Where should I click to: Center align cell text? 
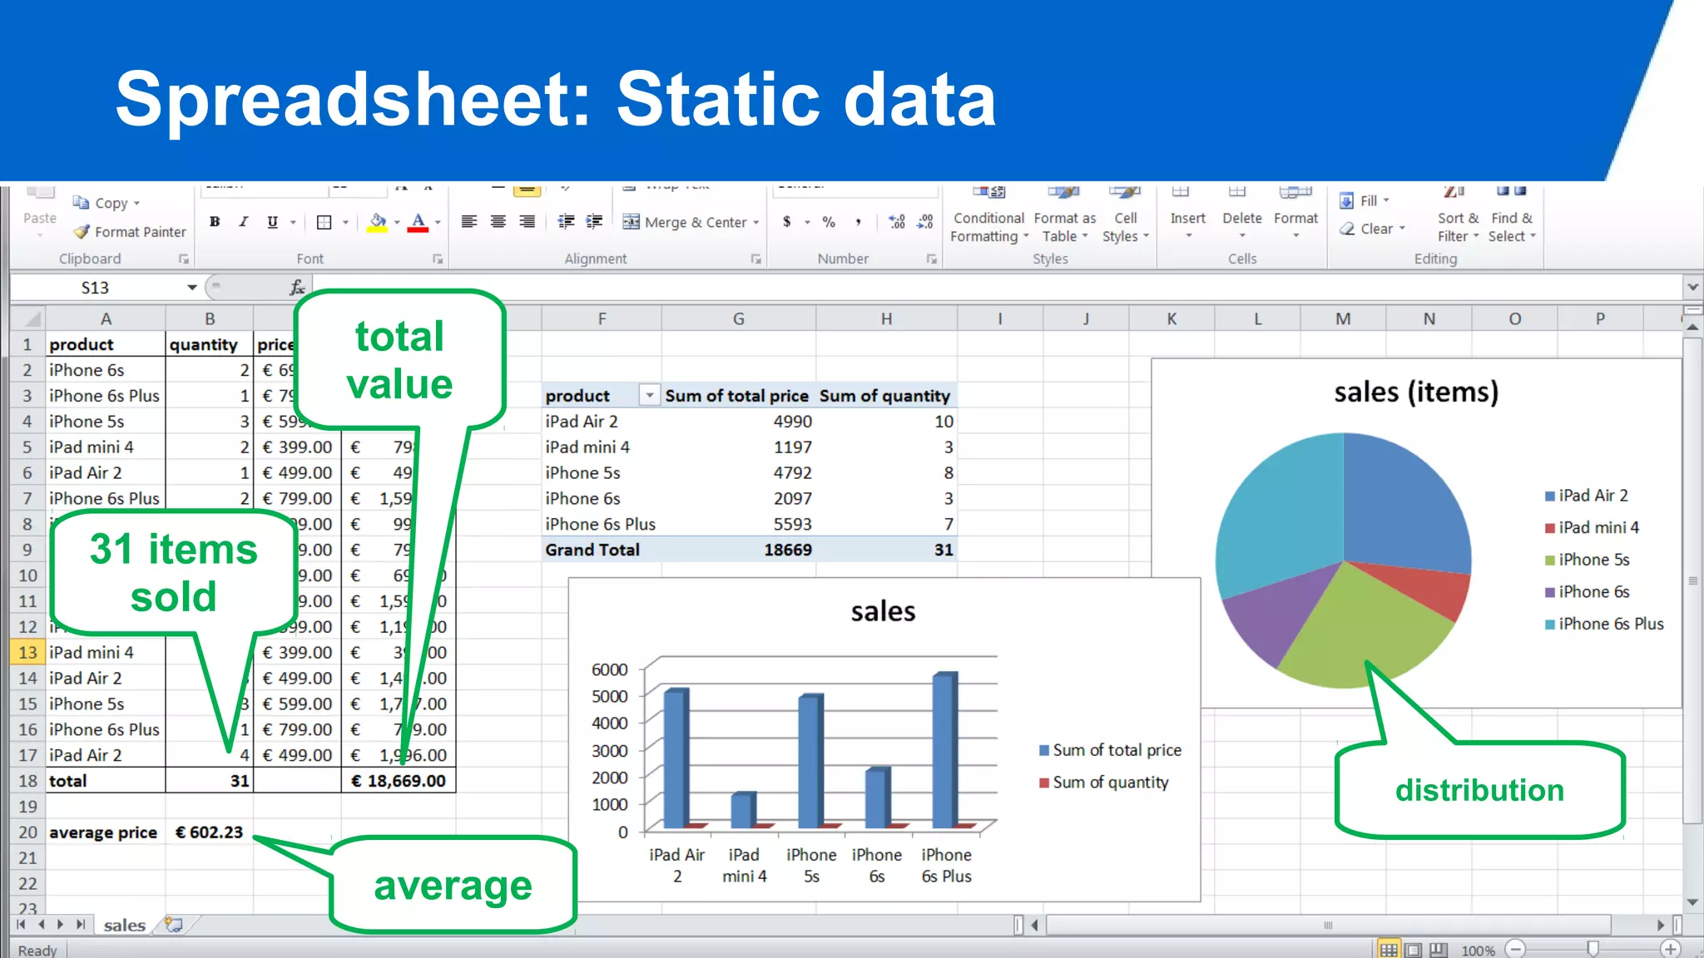pyautogui.click(x=498, y=222)
